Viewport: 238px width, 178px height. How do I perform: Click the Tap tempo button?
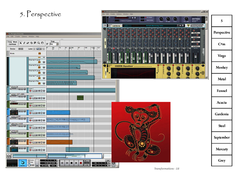37,163
